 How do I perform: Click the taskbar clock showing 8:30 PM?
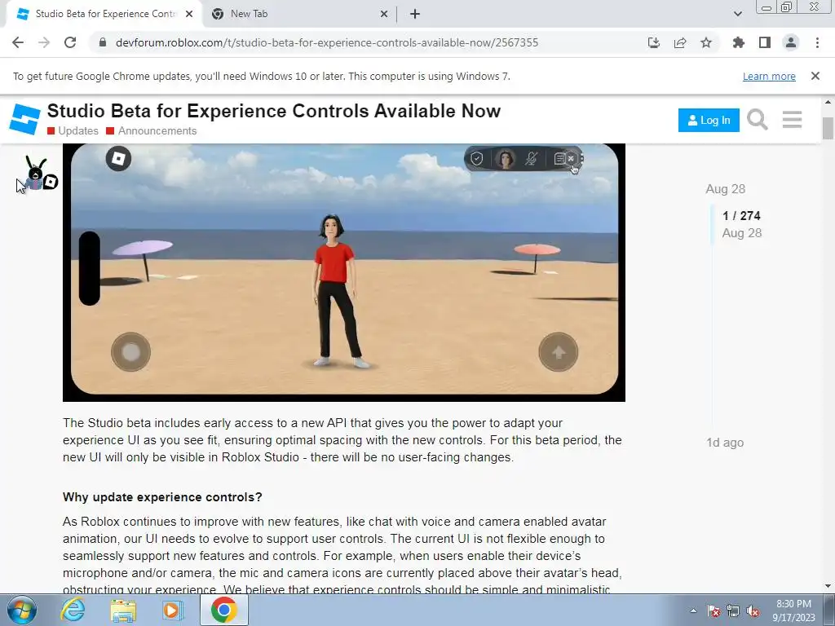(793, 611)
